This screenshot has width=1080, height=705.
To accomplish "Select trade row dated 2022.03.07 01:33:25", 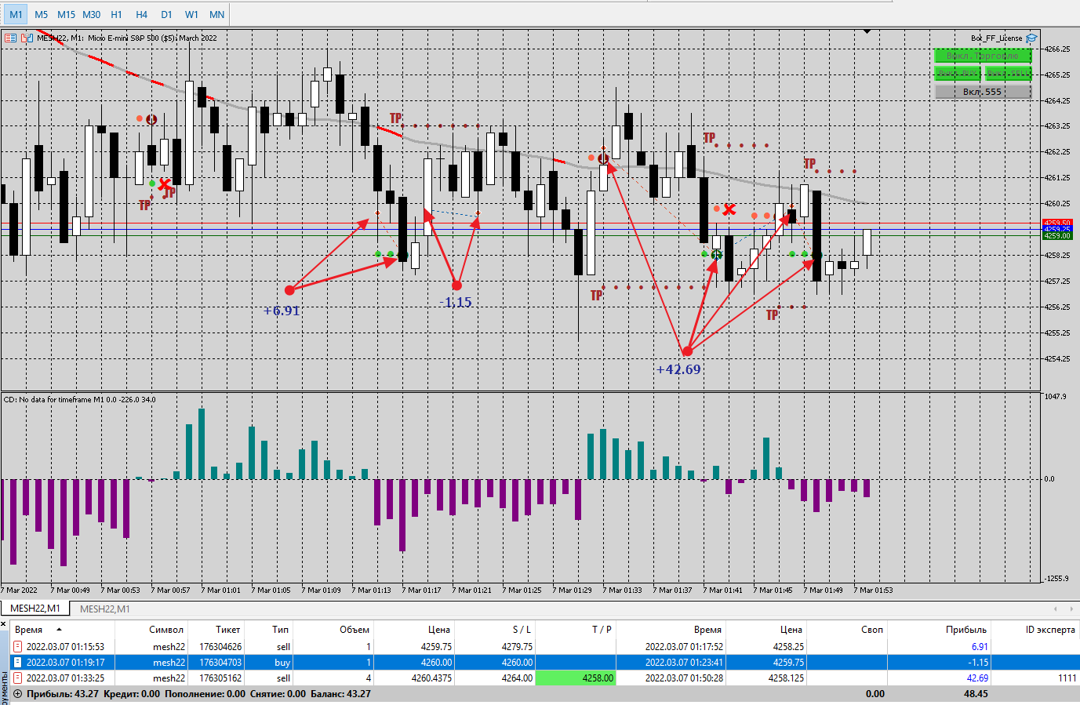I will click(x=544, y=678).
